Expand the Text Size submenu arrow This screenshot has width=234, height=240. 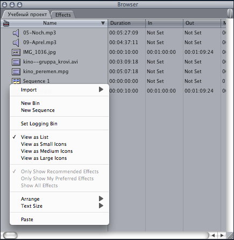pos(101,206)
